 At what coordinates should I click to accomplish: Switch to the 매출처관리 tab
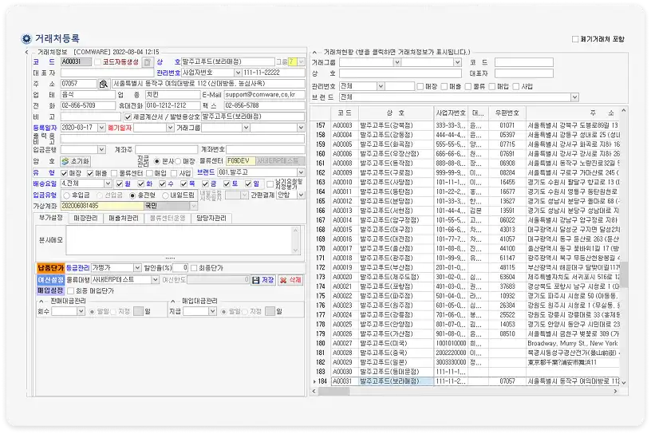coord(124,219)
